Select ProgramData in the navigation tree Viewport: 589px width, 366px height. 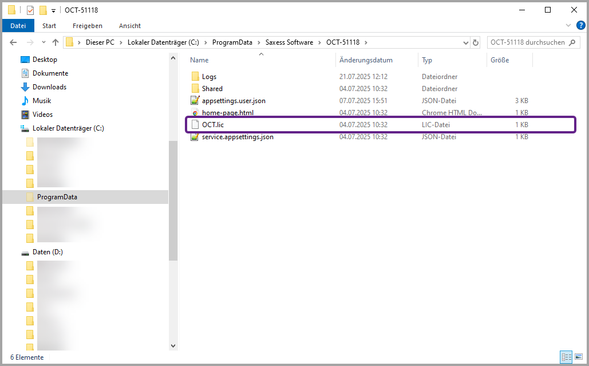[57, 197]
